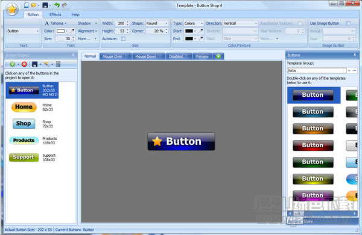Click the Start color swatch
The height and width of the screenshot is (235, 362).
pyautogui.click(x=189, y=31)
